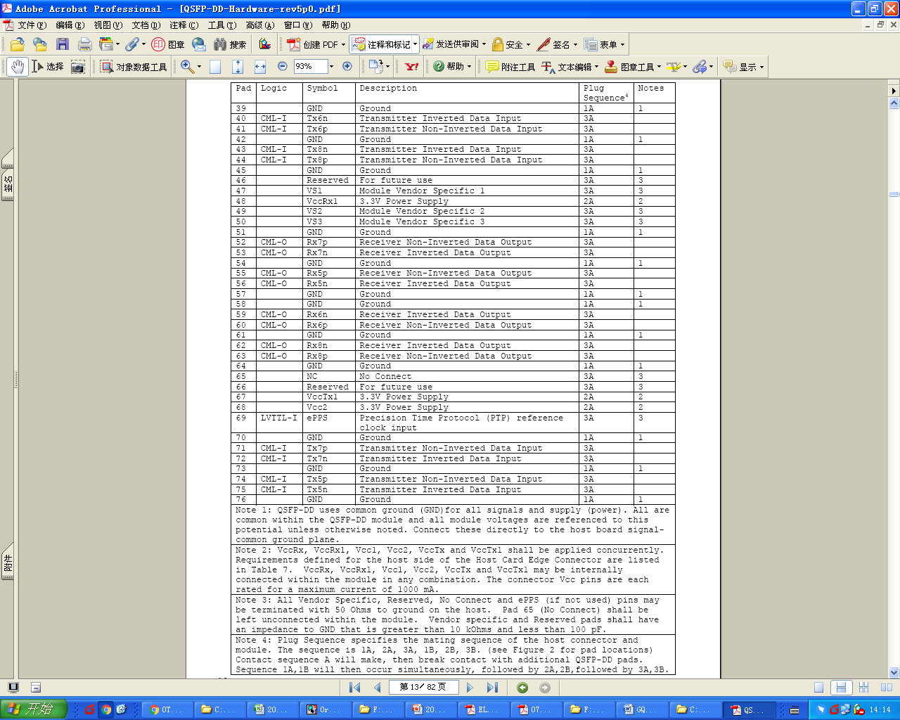Click the page number input field

coord(423,688)
